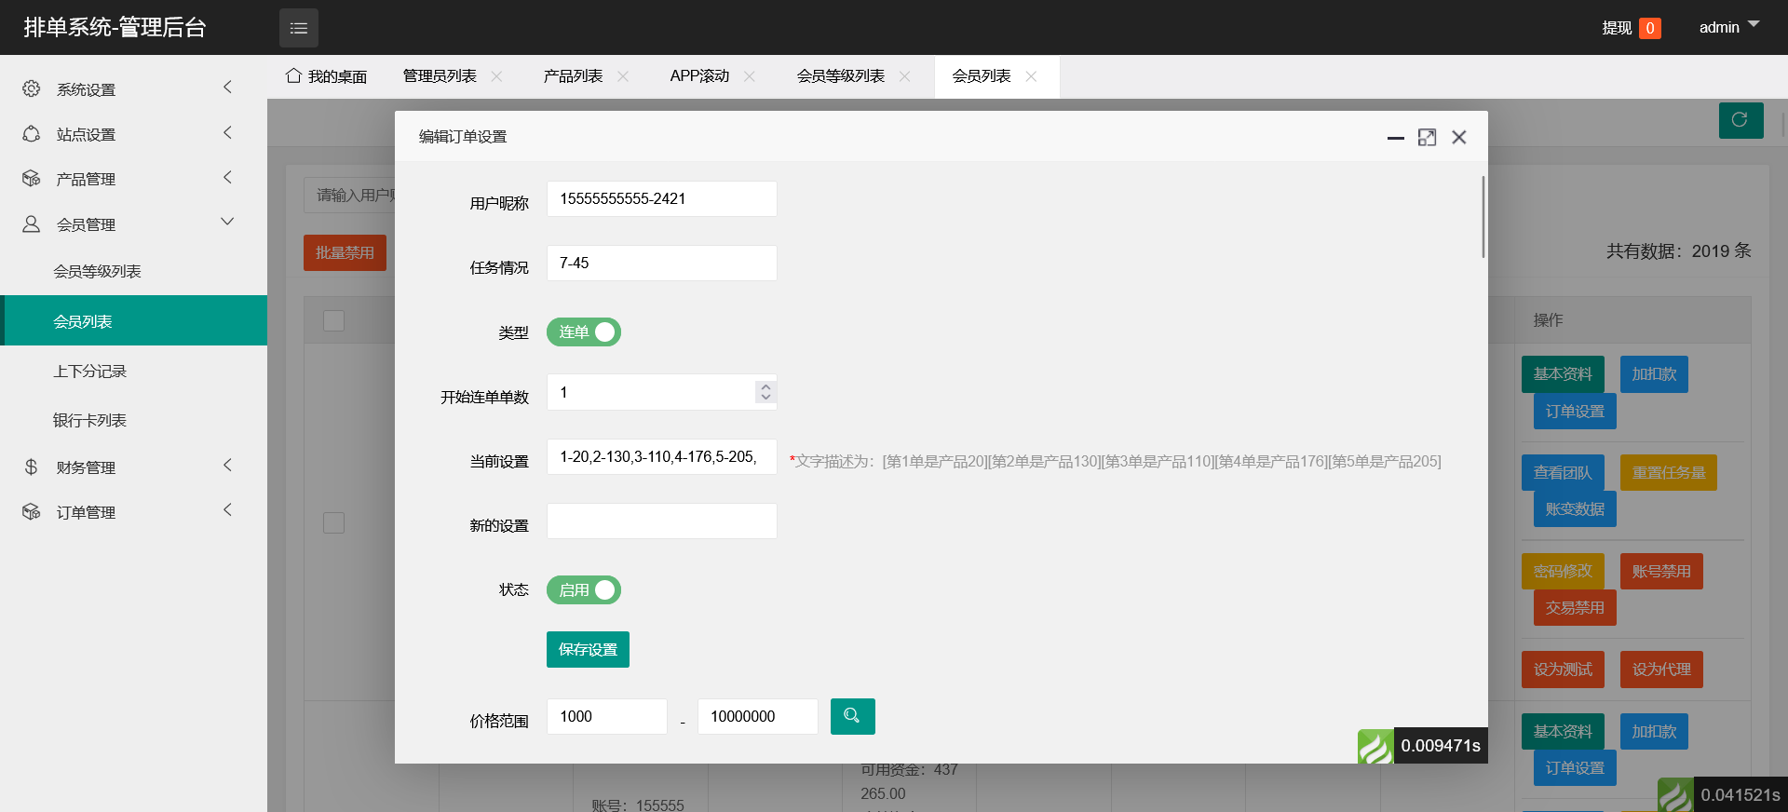
Task: Click the 系统设置 gear icon in sidebar
Action: point(32,88)
